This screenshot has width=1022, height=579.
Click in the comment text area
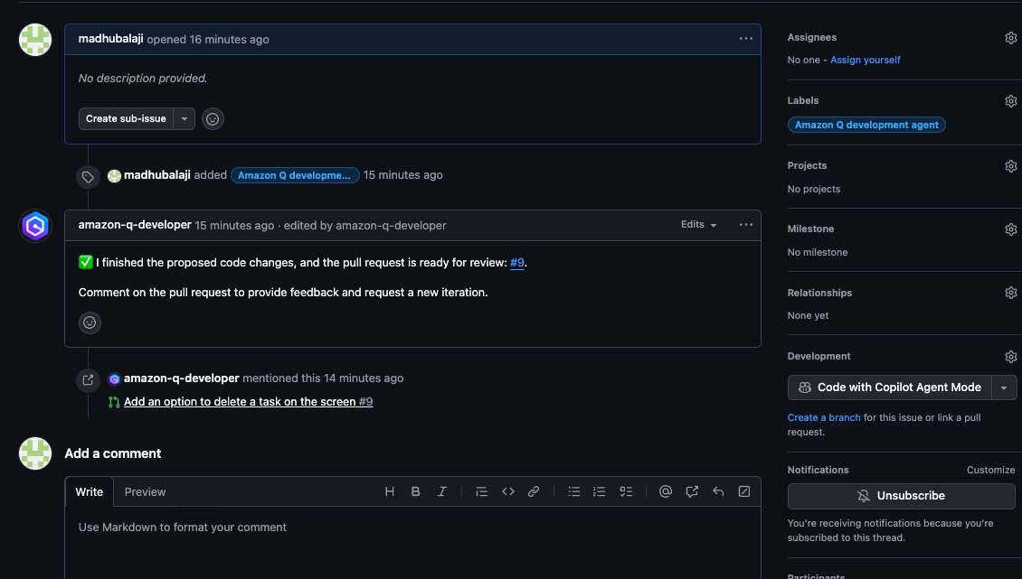[412, 543]
